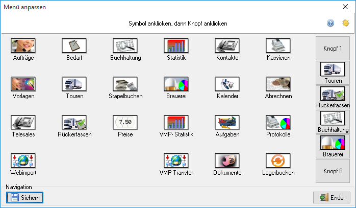Select the VMP- Statistik icon

point(176,122)
